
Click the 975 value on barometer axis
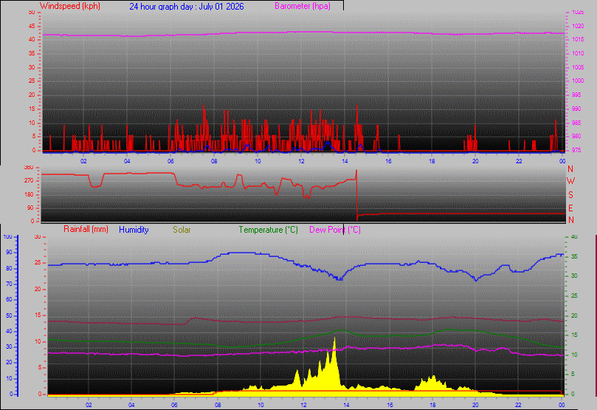click(x=576, y=150)
